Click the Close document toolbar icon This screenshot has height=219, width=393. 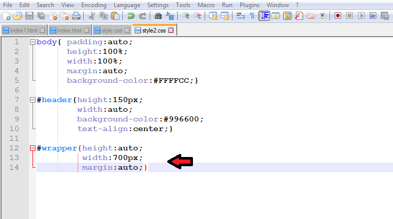point(53,16)
